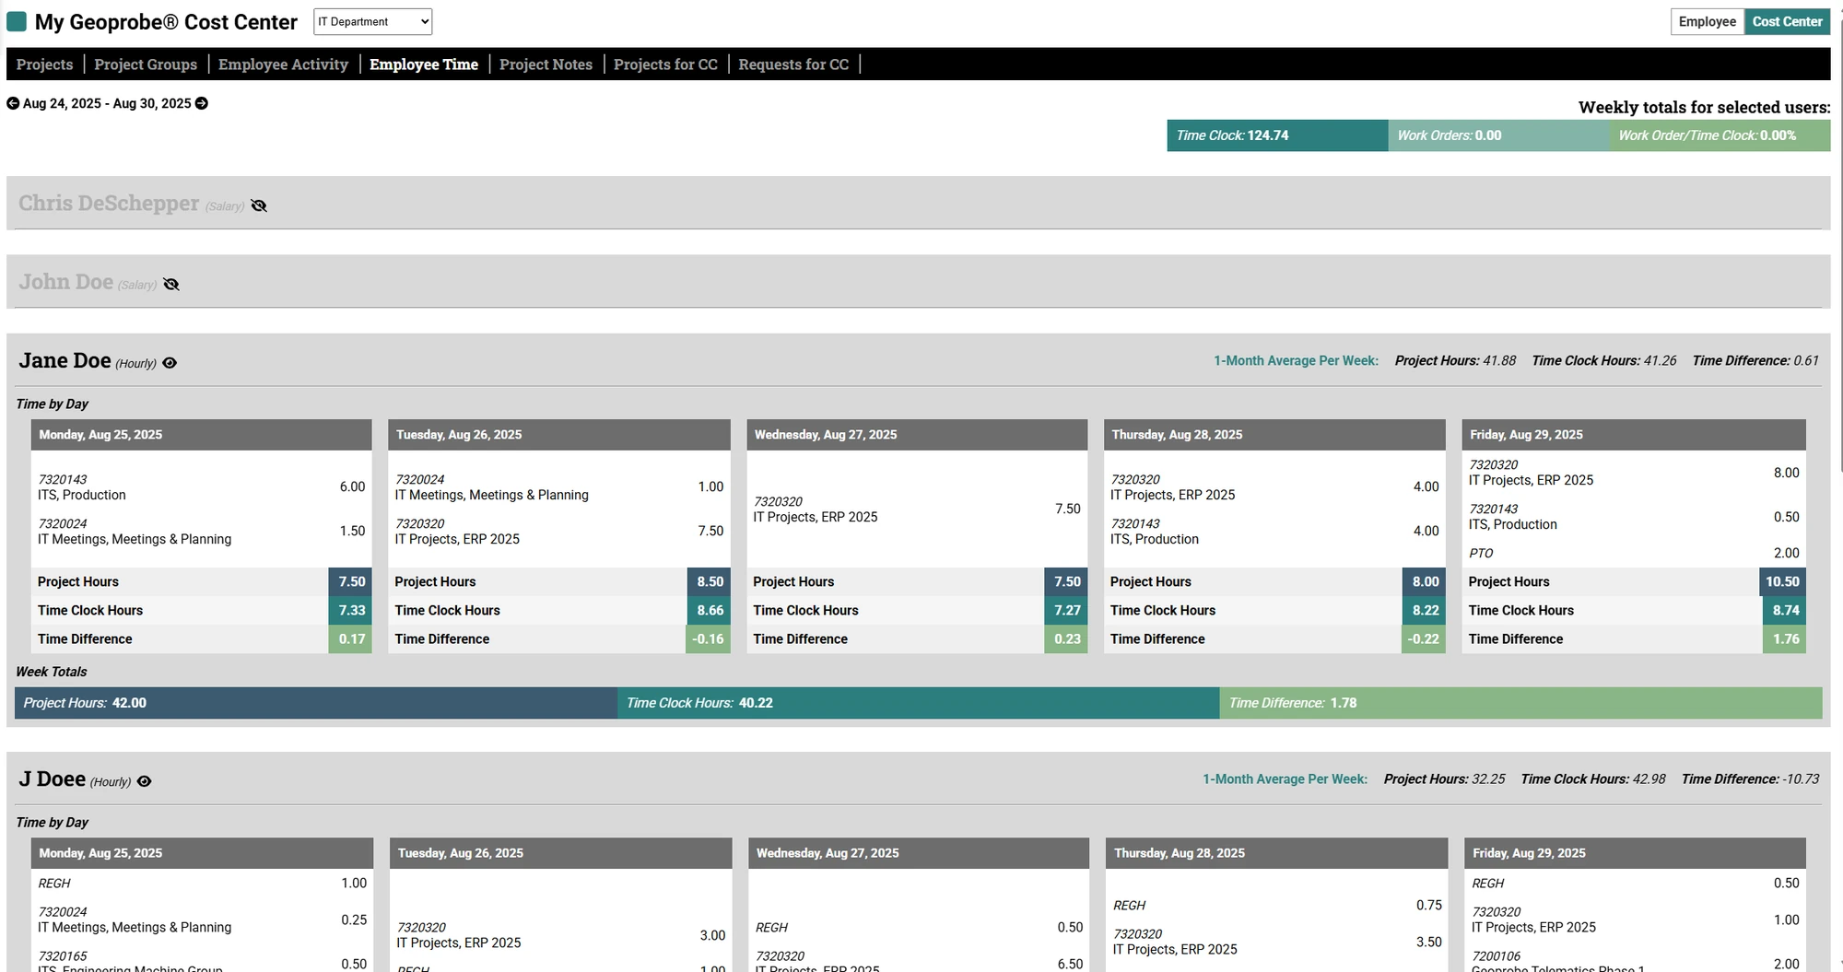Switch to Employee Activity tab
Viewport: 1843px width, 972px height.
(283, 64)
